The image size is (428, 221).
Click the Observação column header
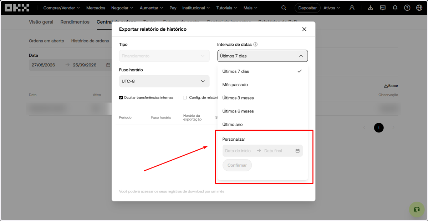(x=388, y=95)
